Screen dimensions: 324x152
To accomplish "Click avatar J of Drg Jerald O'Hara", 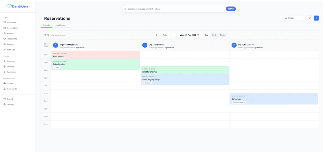I will click(x=145, y=45).
